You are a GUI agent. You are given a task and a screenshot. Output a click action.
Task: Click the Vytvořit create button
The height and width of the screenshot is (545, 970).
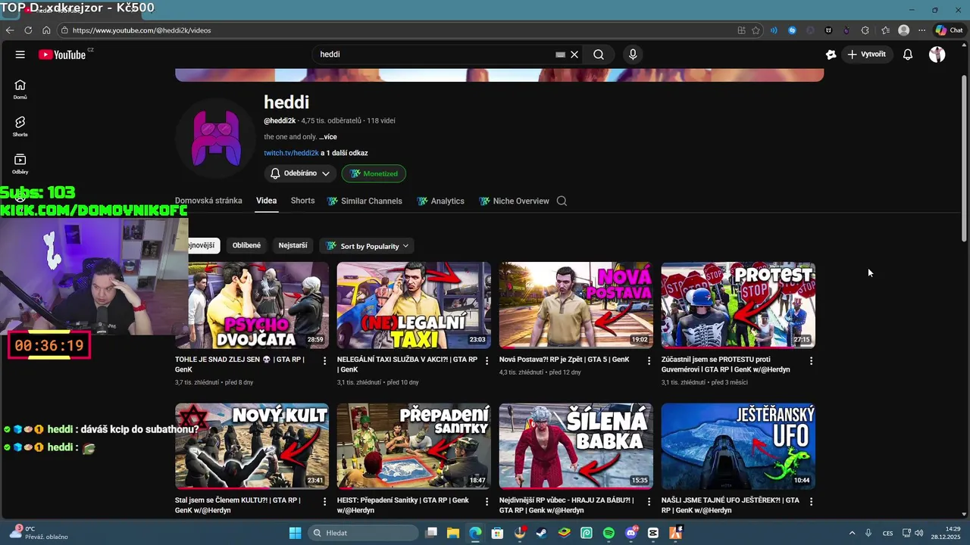(867, 54)
